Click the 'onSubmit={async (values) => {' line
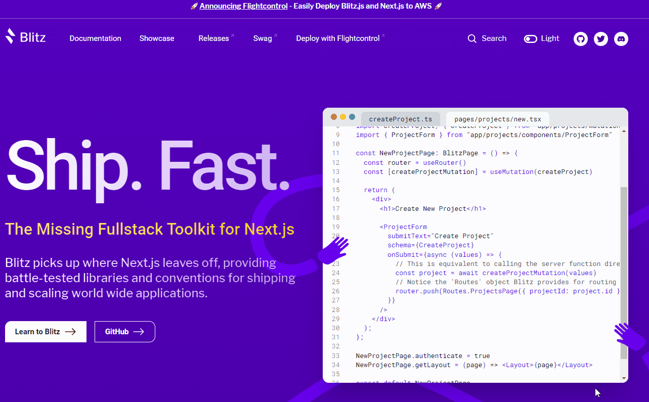649x402 pixels. point(445,255)
